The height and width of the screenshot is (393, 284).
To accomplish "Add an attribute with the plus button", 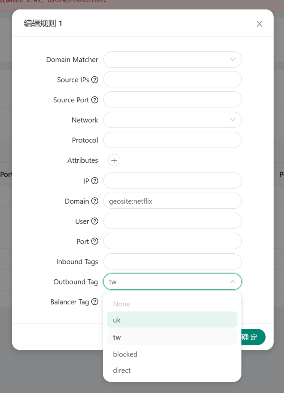I will click(x=114, y=160).
